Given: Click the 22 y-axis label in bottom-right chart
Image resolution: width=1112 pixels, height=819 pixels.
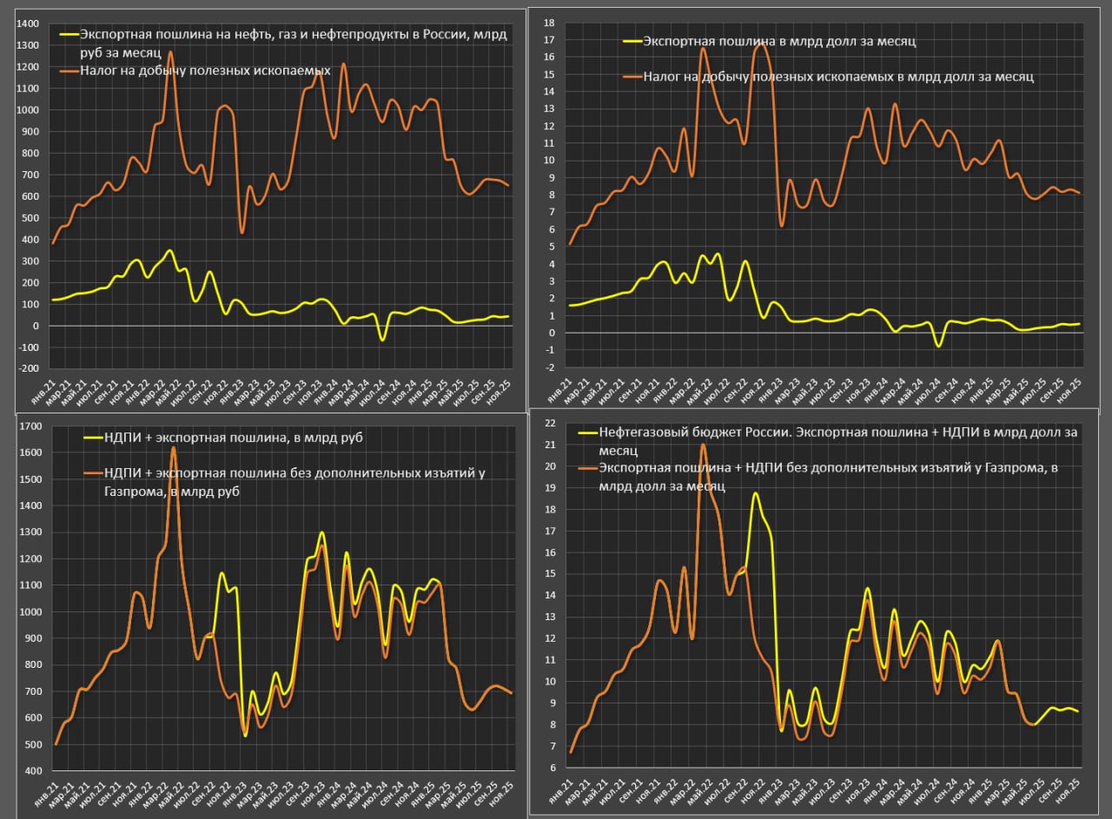Looking at the screenshot, I should click(x=548, y=423).
